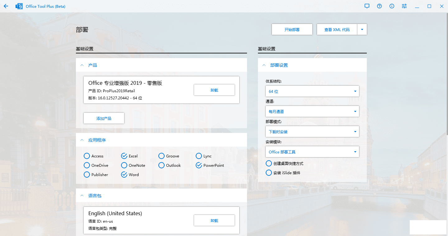Click the 产品 ID: ProPlus2019Retail text
This screenshot has width=448, height=236.
[112, 91]
